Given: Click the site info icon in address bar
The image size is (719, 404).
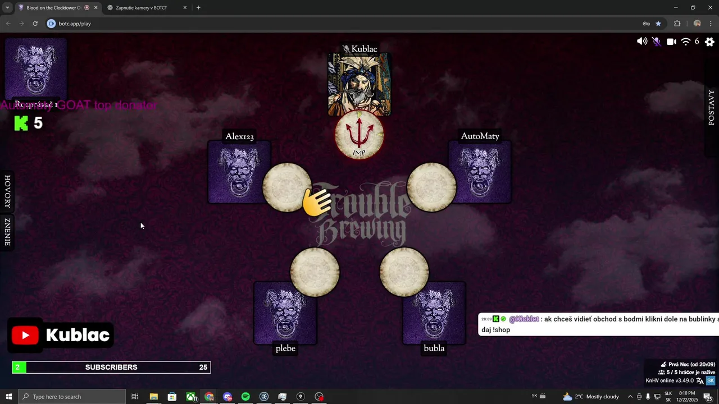Looking at the screenshot, I should 51,24.
